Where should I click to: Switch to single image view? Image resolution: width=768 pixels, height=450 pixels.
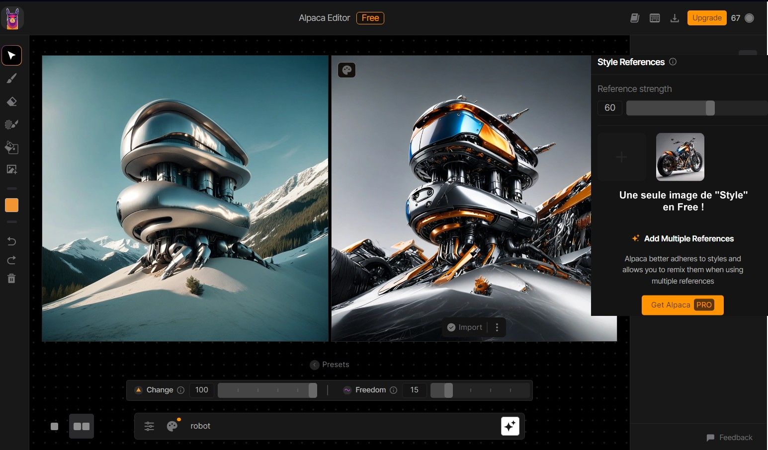pos(55,426)
